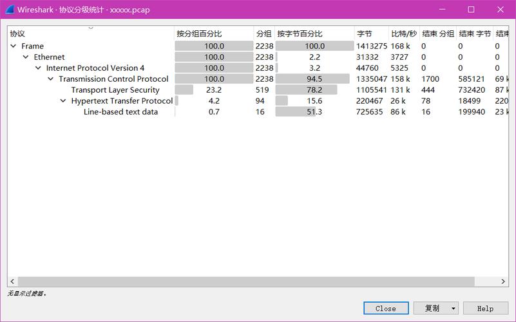Click the Help button
Image resolution: width=516 pixels, height=322 pixels.
pyautogui.click(x=485, y=308)
